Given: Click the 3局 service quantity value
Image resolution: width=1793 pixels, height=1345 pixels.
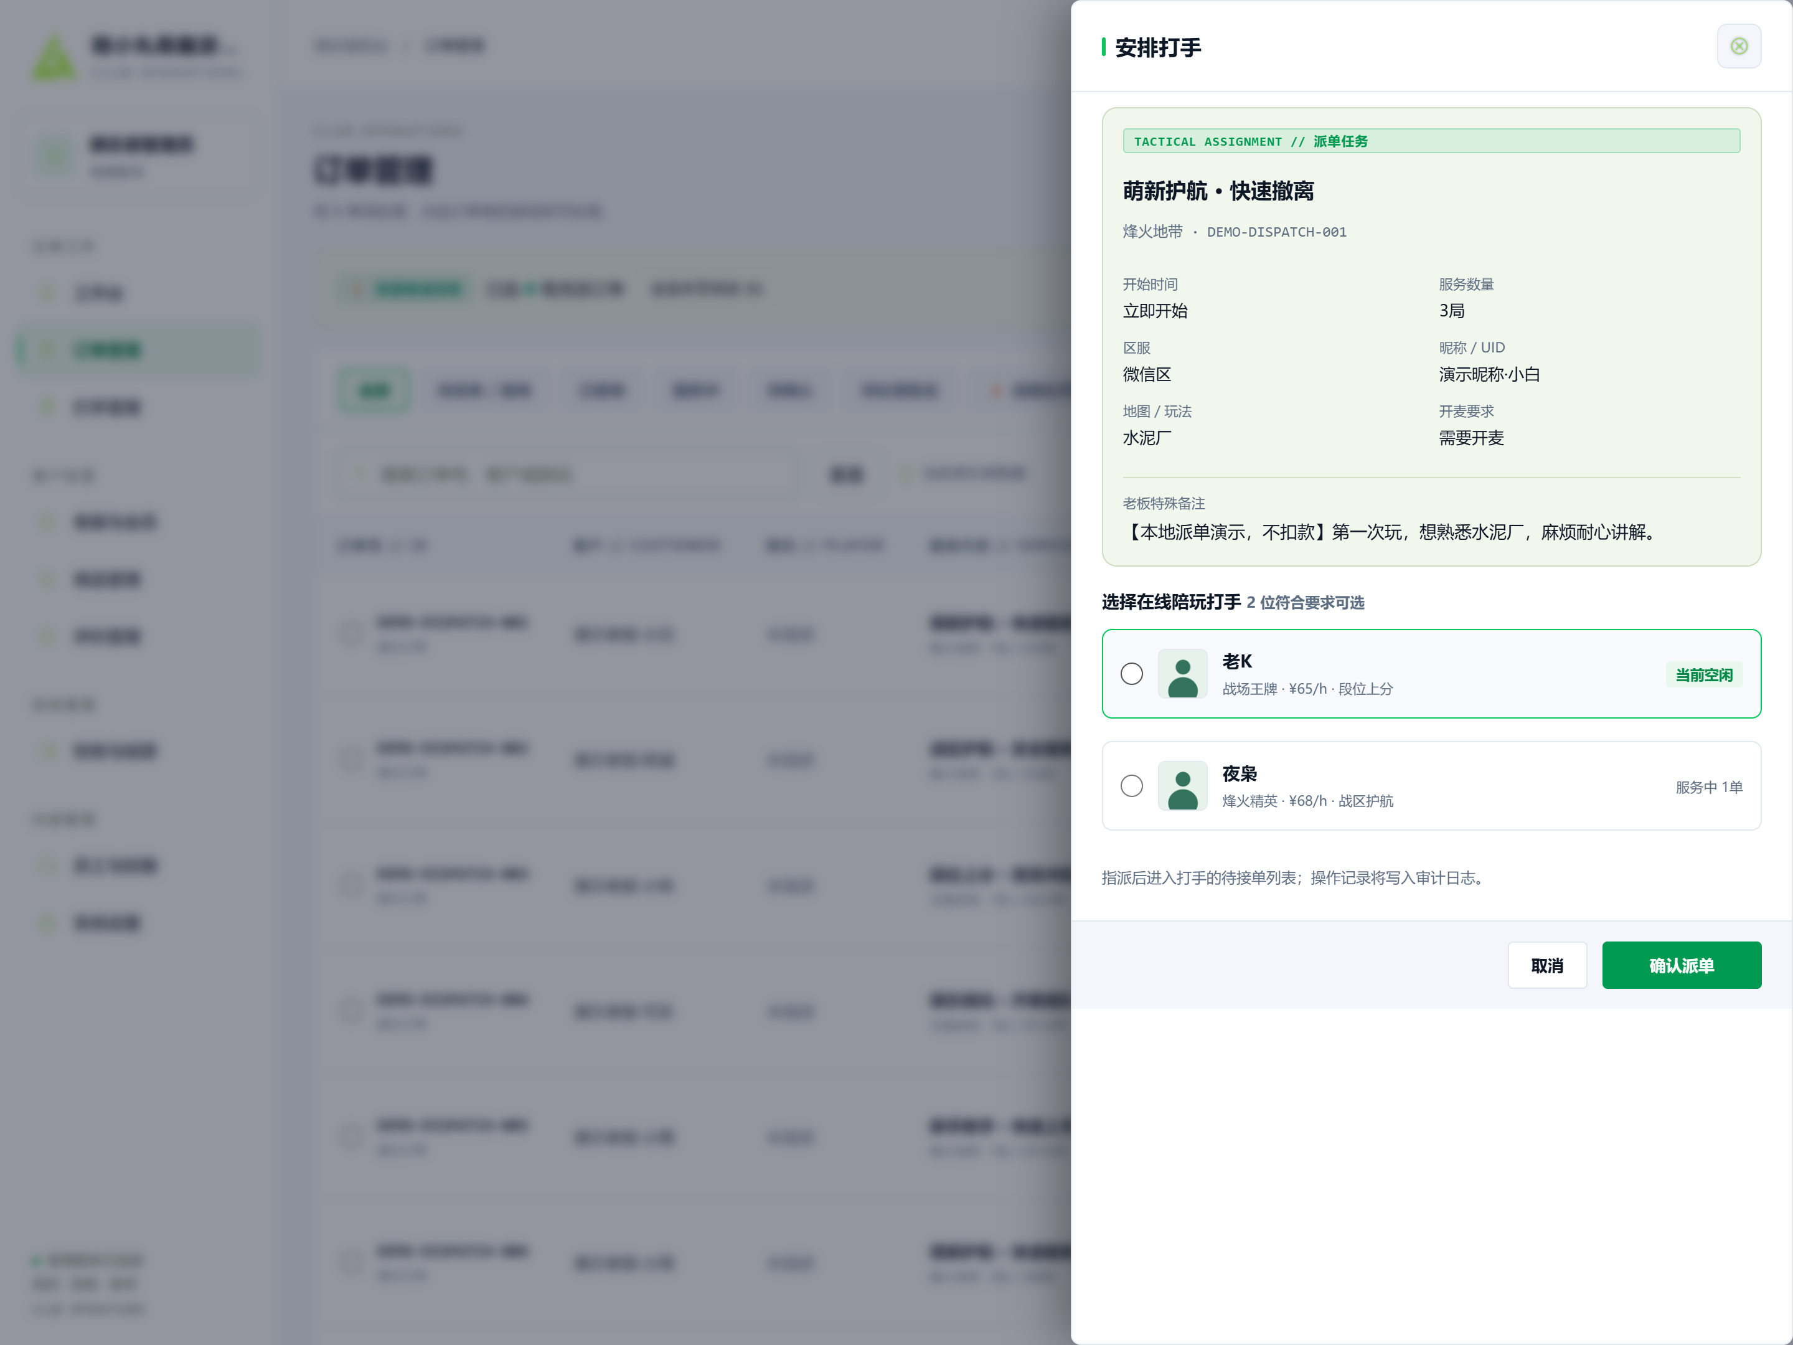Looking at the screenshot, I should tap(1451, 311).
